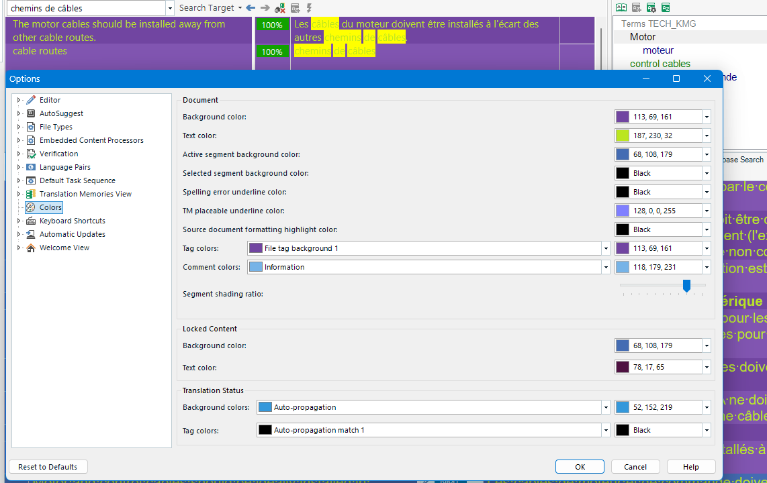The width and height of the screenshot is (767, 483).
Task: Click the lightning bolt toolbar icon
Action: [309, 8]
